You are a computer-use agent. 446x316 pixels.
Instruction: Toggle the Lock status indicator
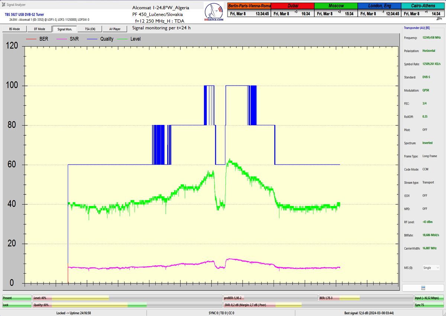(17, 305)
